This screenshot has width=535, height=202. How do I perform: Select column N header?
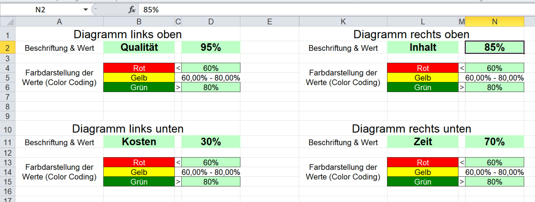pos(495,22)
